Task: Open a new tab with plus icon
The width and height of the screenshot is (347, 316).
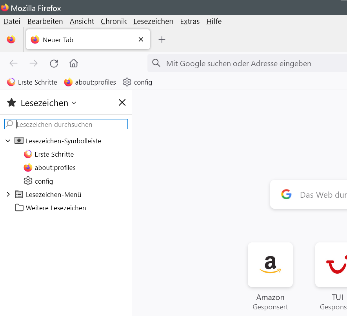Action: point(162,40)
